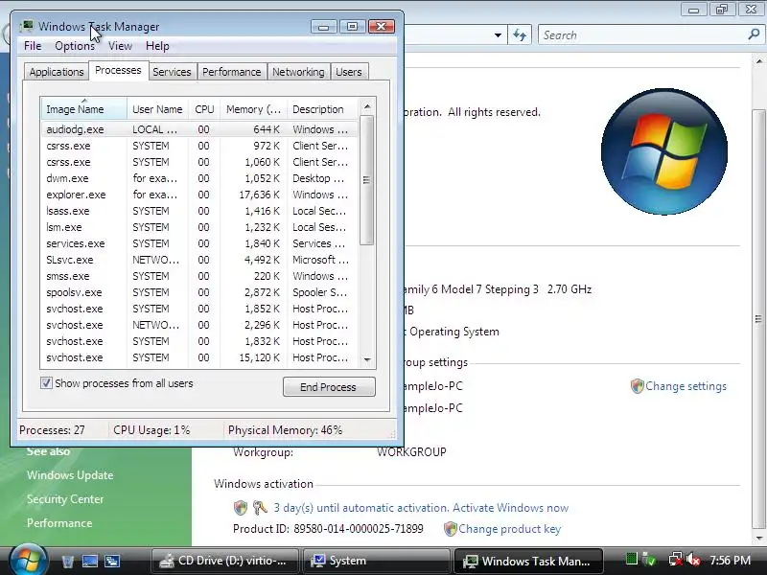Select the SLsvc.exe process row
This screenshot has width=767, height=575.
[x=199, y=260]
